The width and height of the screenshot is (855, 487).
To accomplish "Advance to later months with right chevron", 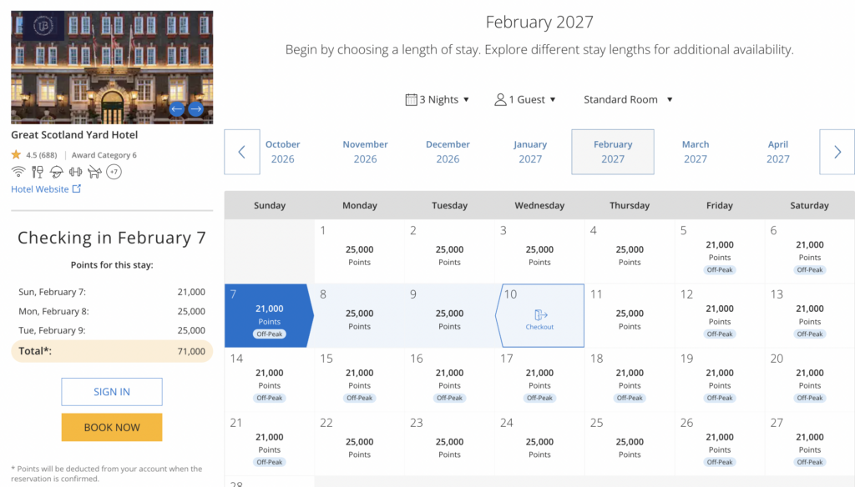I will [x=837, y=152].
